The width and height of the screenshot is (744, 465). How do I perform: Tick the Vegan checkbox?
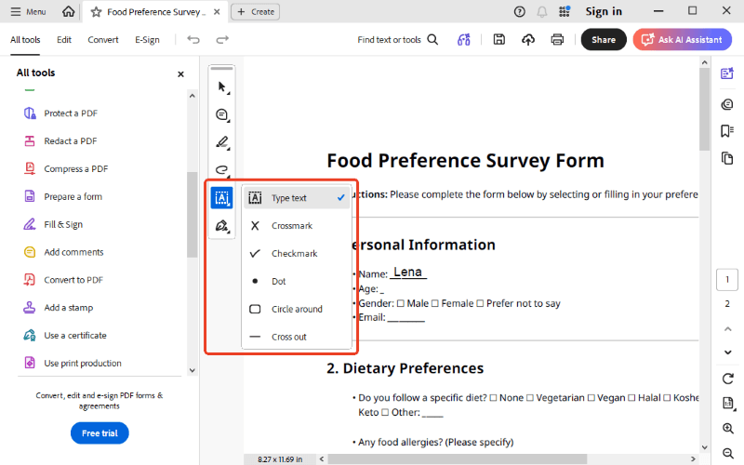pos(591,398)
